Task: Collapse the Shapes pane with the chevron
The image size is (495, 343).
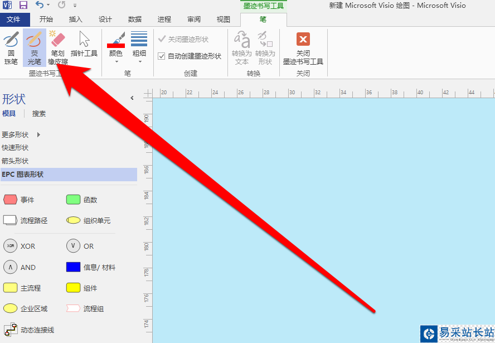Action: pyautogui.click(x=132, y=98)
